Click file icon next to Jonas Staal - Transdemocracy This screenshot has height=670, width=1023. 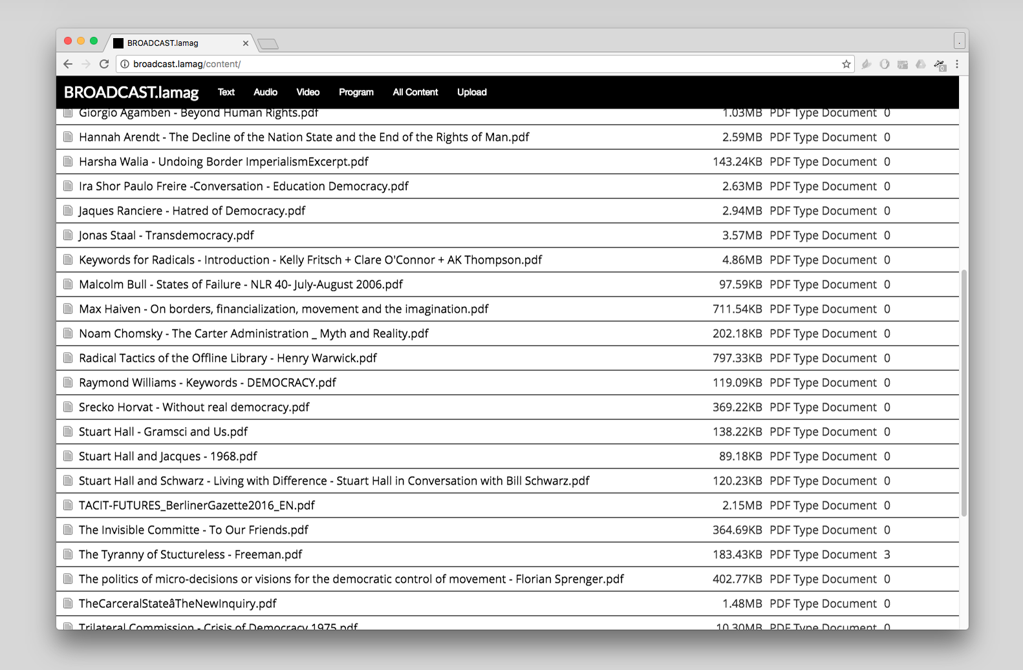[68, 235]
